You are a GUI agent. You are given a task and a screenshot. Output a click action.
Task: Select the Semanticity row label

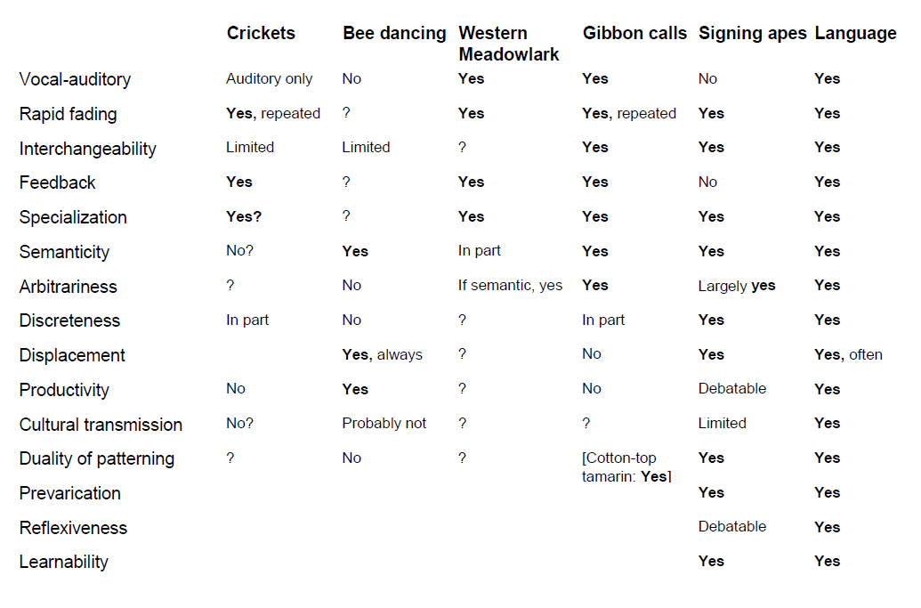point(64,252)
